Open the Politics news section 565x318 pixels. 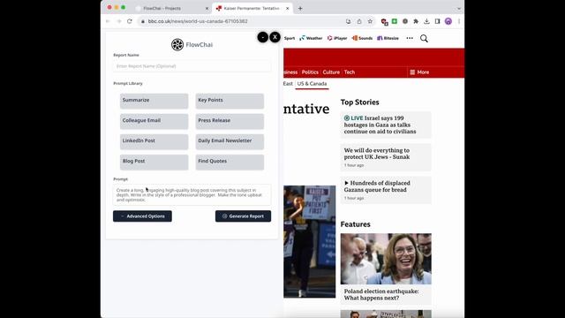[x=310, y=72]
